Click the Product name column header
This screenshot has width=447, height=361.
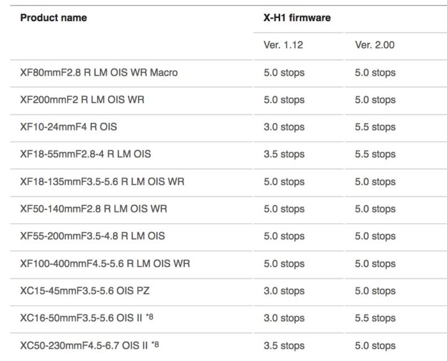coord(53,17)
